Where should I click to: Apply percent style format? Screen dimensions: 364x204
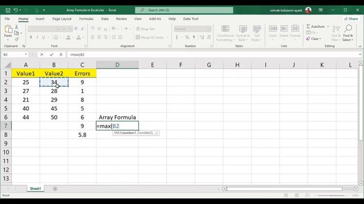187,37
